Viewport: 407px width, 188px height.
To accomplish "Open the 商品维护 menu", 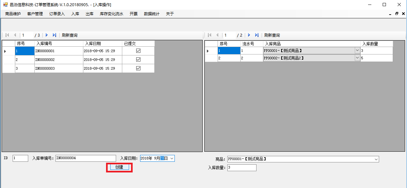I will (13, 14).
